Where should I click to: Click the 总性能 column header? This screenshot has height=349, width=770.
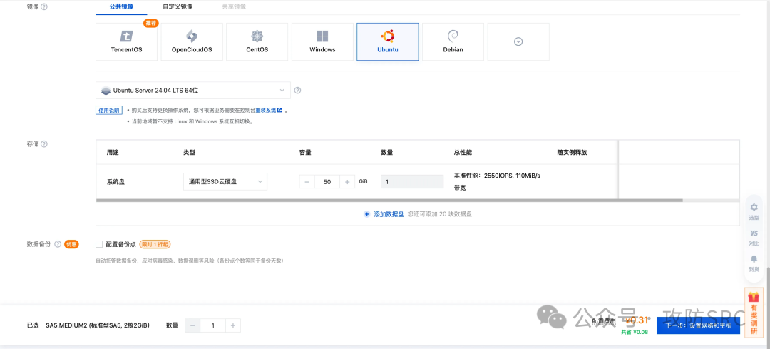pyautogui.click(x=463, y=153)
